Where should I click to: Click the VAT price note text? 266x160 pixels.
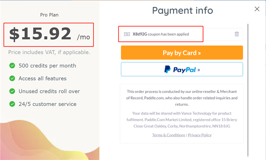point(49,52)
